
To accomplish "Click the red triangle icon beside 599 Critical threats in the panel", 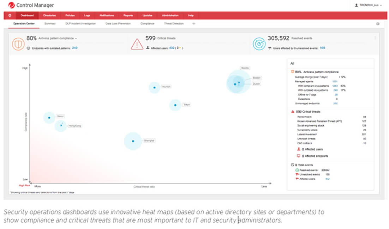I will [x=293, y=112].
